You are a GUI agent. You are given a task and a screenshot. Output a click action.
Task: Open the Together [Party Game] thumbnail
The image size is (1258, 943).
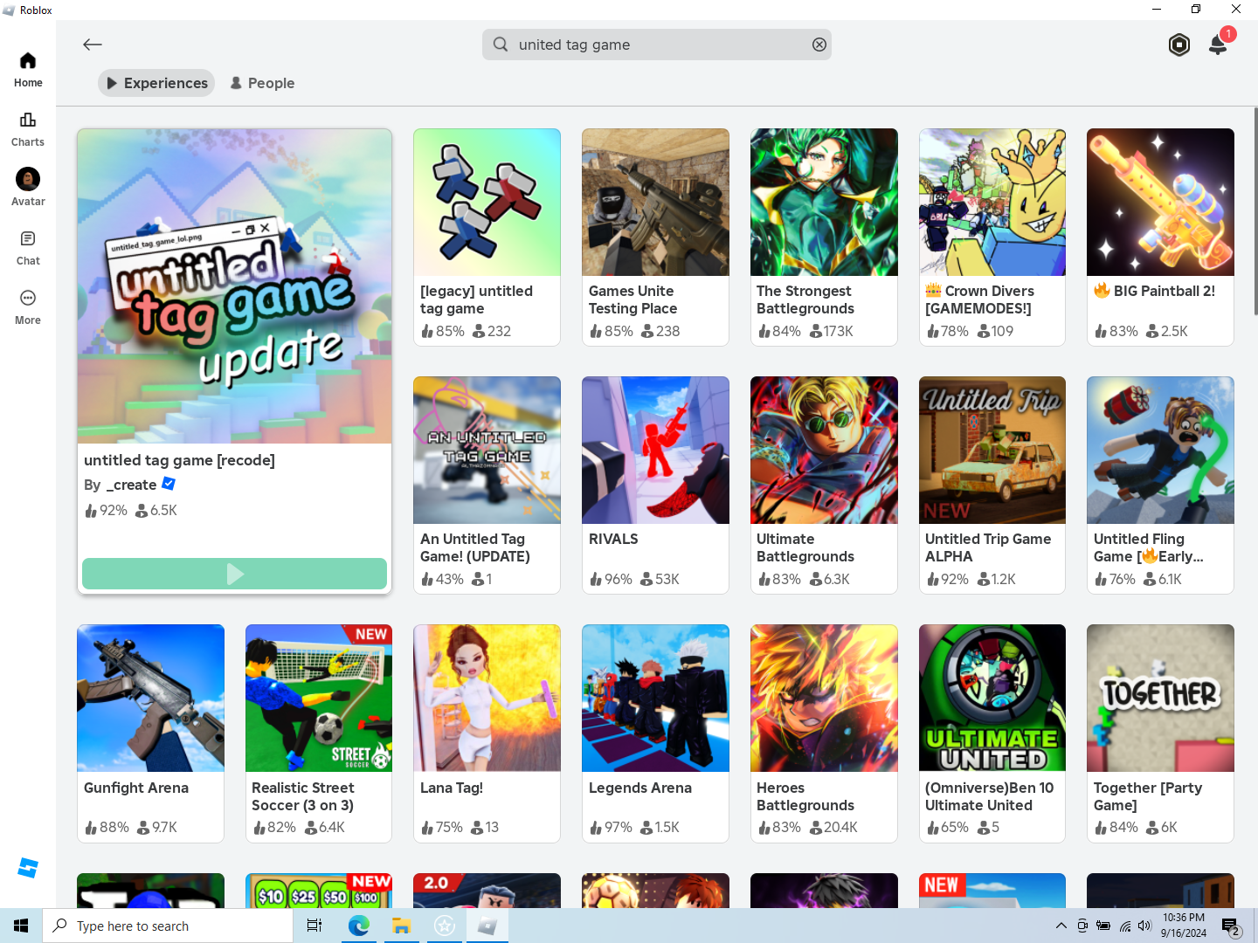tap(1160, 699)
